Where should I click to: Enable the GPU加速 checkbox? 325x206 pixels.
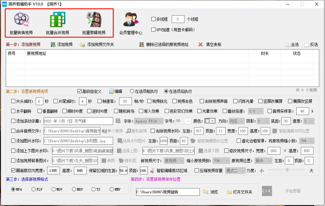153,29
